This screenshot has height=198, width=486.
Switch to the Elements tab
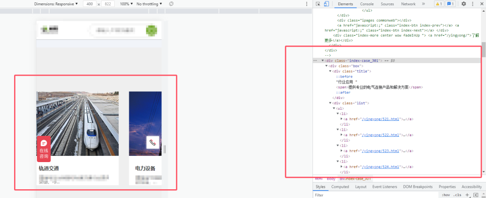tap(345, 4)
